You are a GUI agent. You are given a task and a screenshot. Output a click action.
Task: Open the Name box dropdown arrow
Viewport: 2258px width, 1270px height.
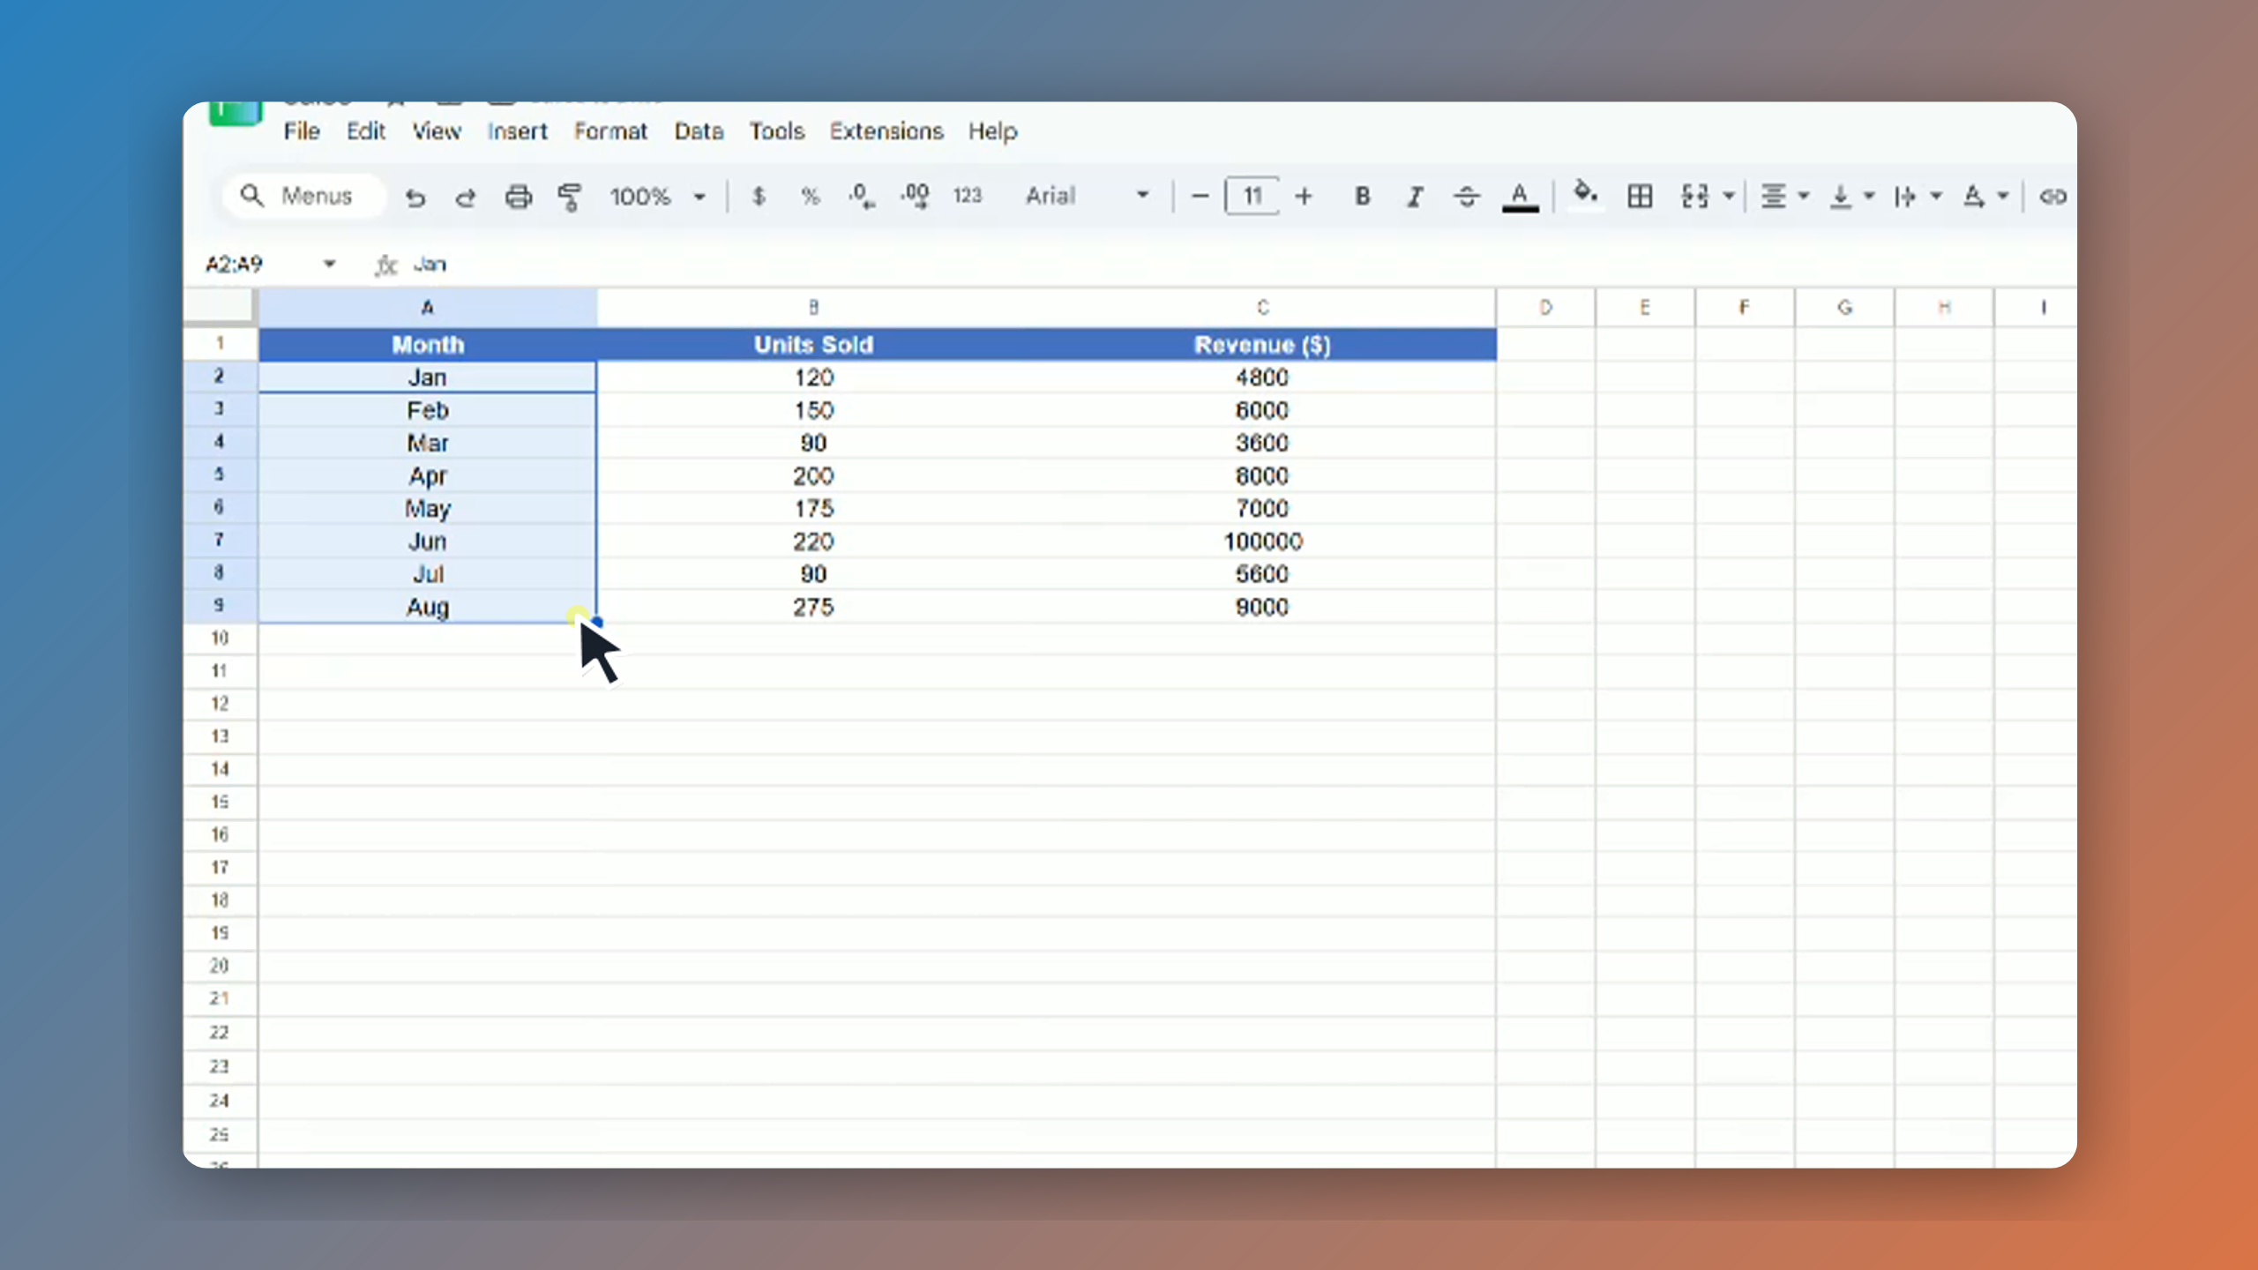pyautogui.click(x=329, y=264)
